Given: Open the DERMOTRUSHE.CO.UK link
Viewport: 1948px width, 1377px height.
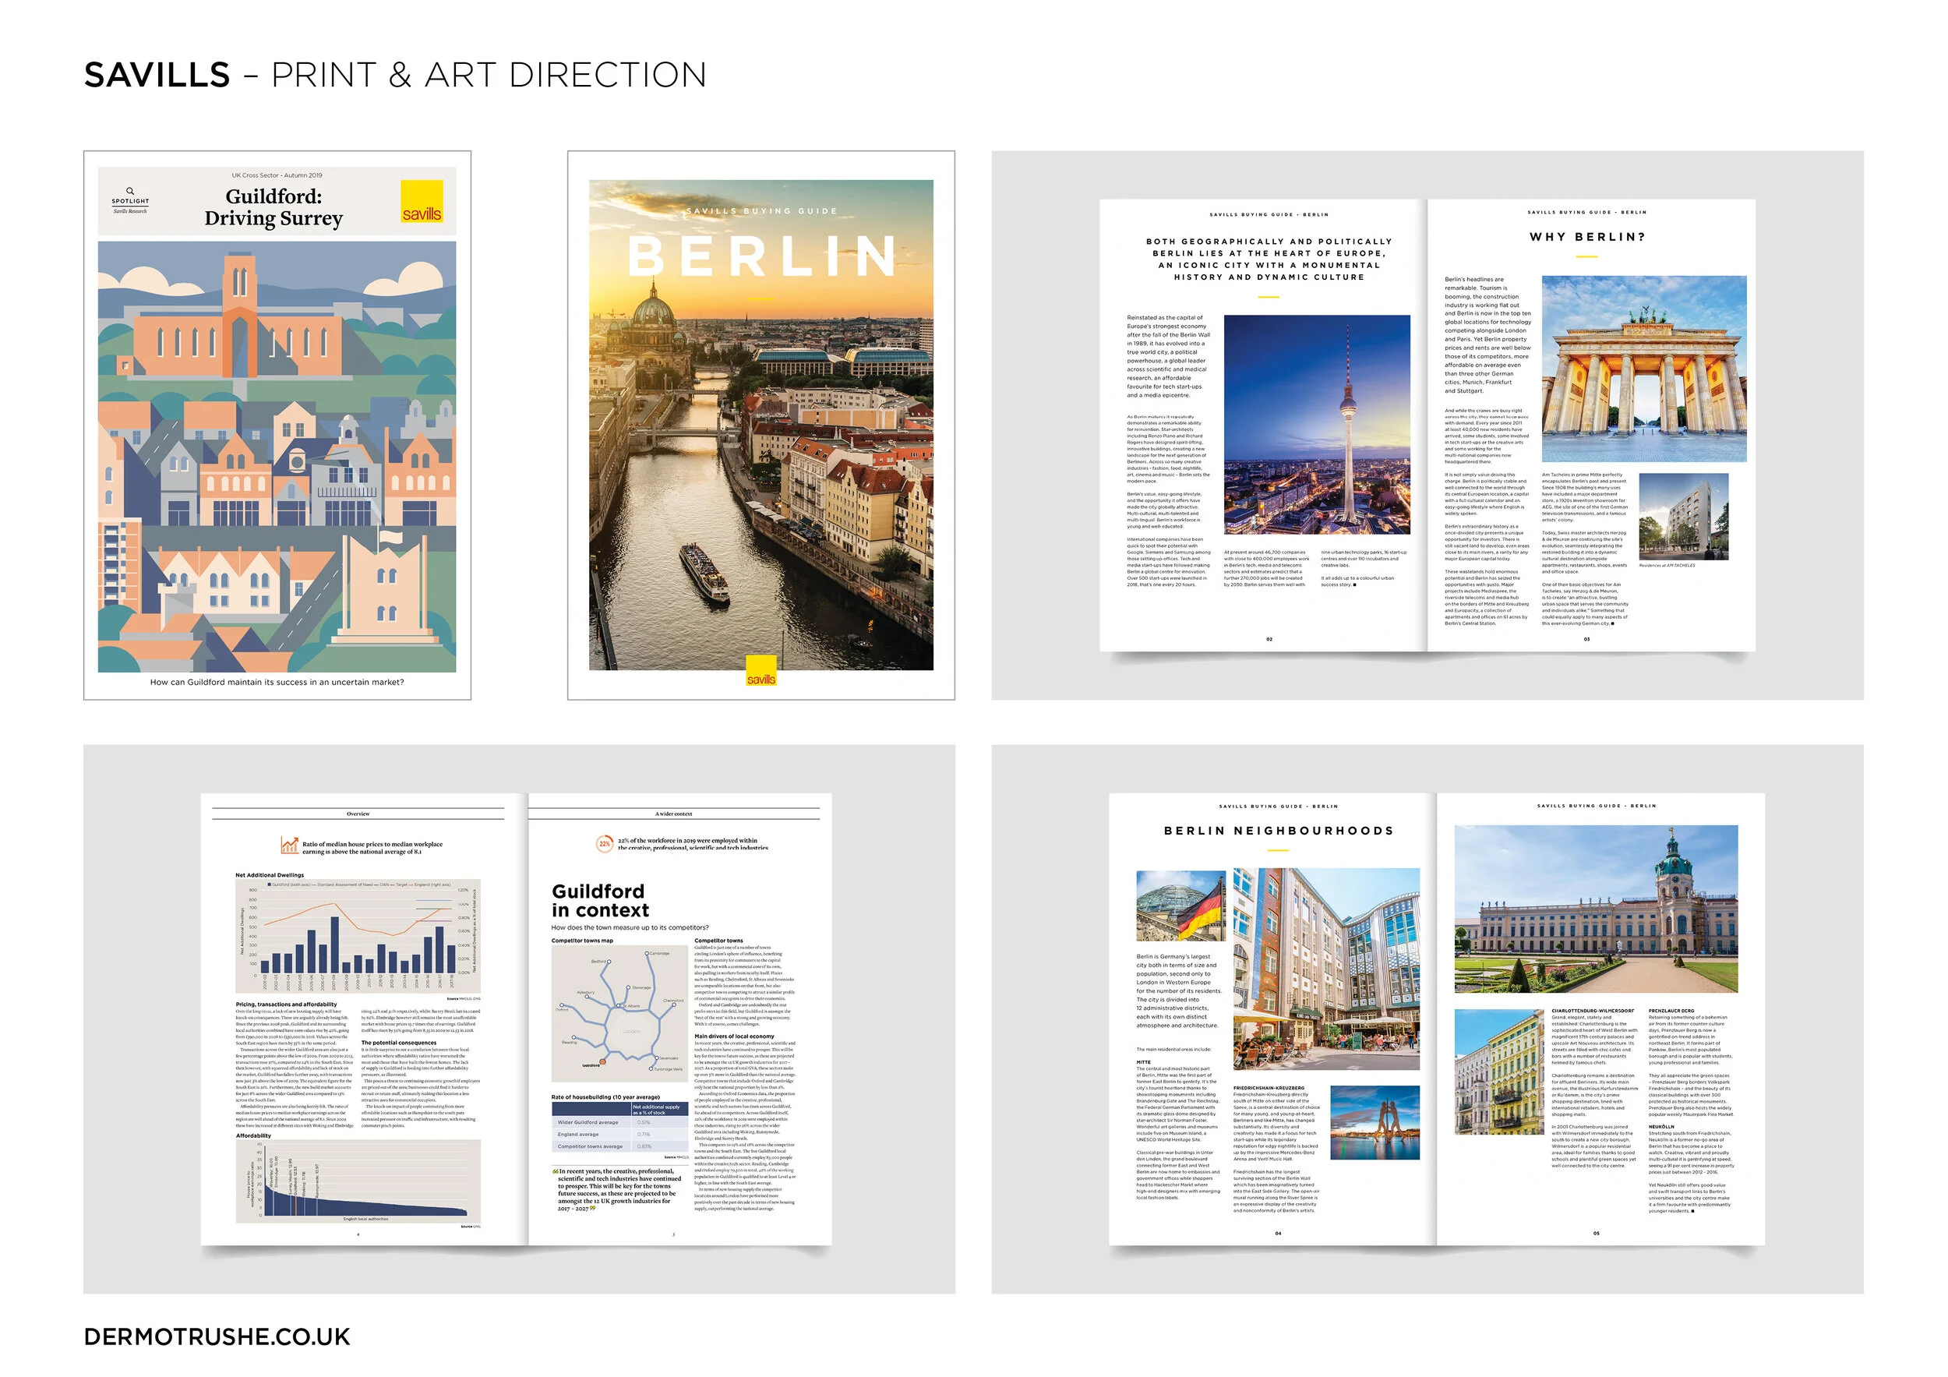Looking at the screenshot, I should click(x=217, y=1336).
